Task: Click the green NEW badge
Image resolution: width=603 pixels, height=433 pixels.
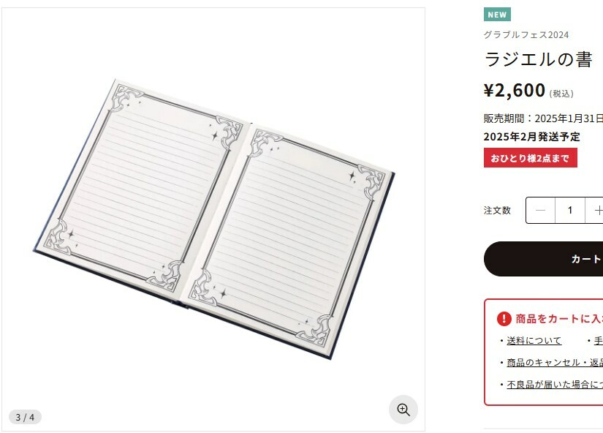Action: pos(497,15)
